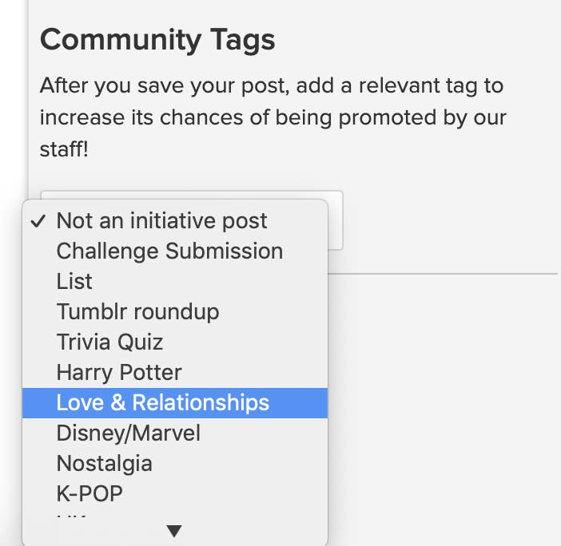Choose the Trivia Quiz tag
The image size is (561, 546).
(109, 342)
